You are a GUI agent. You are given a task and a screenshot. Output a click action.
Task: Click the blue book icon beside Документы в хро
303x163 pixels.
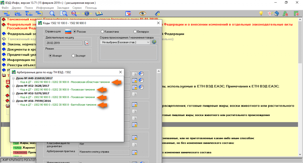coord(4,50)
